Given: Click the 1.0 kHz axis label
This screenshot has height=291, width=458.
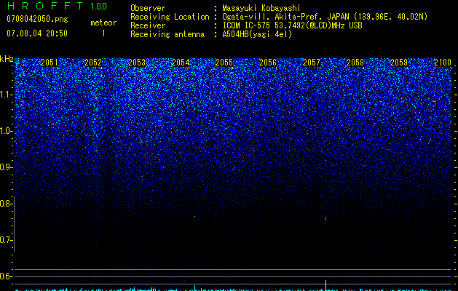Looking at the screenshot, I should tap(6, 131).
